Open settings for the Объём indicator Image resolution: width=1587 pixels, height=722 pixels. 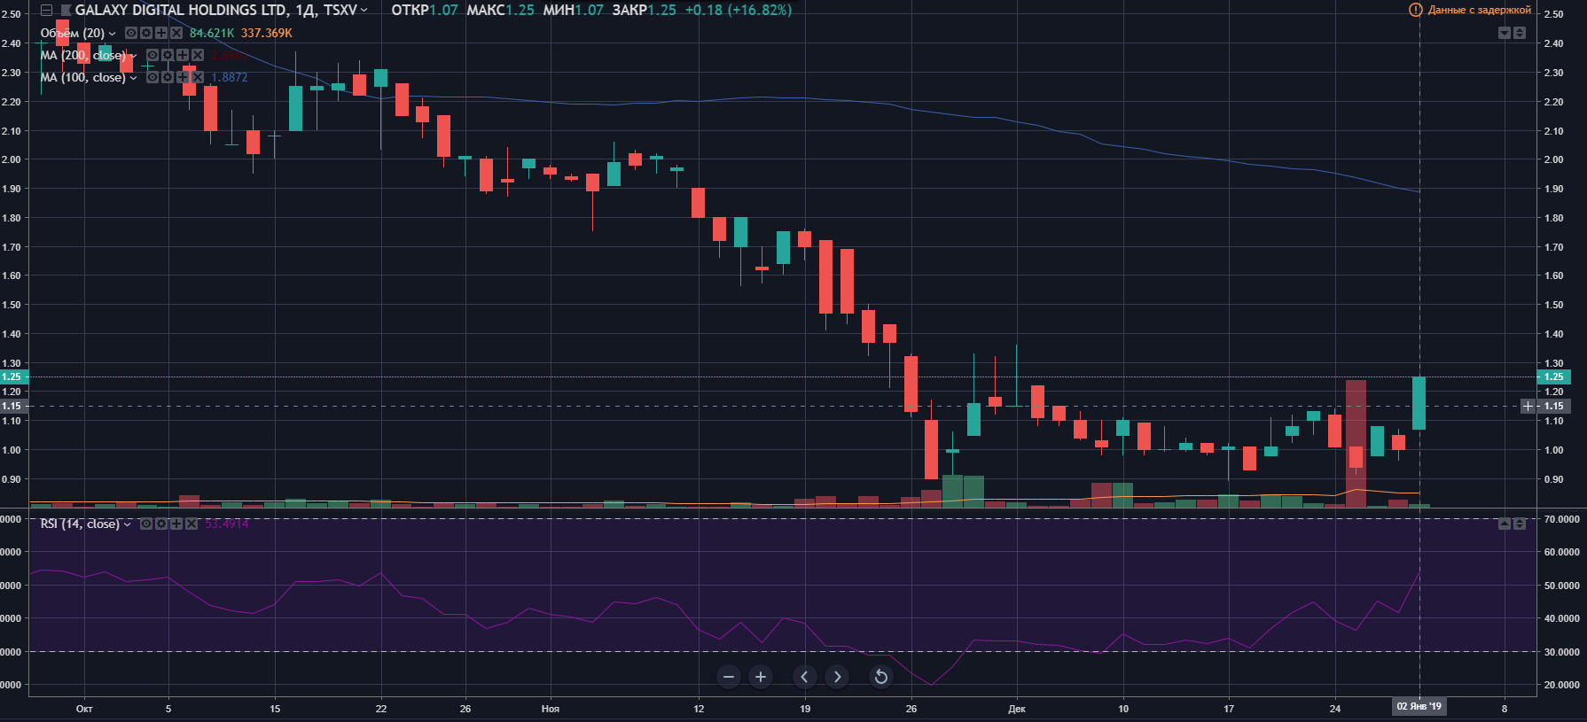point(146,33)
